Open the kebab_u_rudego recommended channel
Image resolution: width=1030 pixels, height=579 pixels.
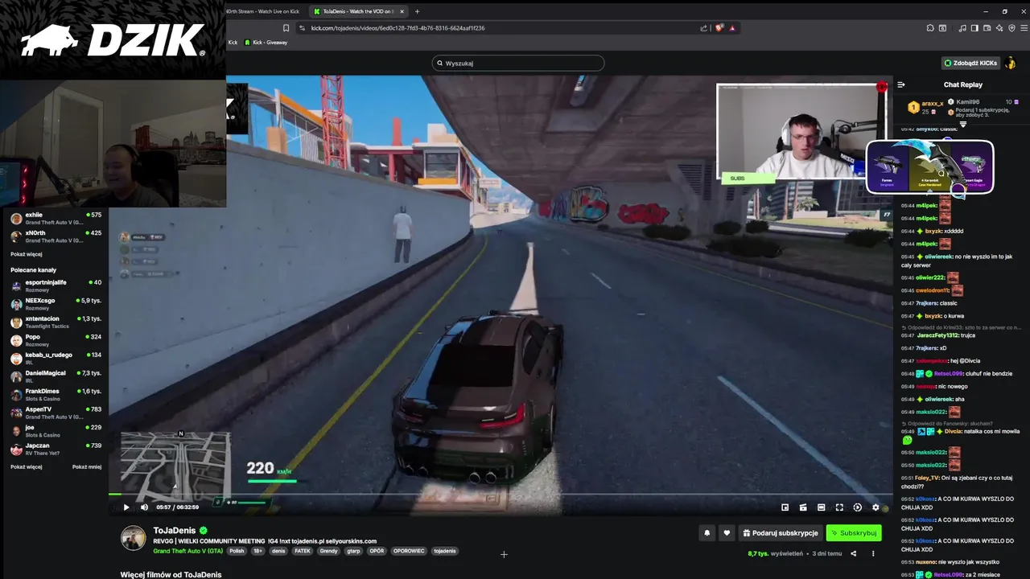point(56,359)
